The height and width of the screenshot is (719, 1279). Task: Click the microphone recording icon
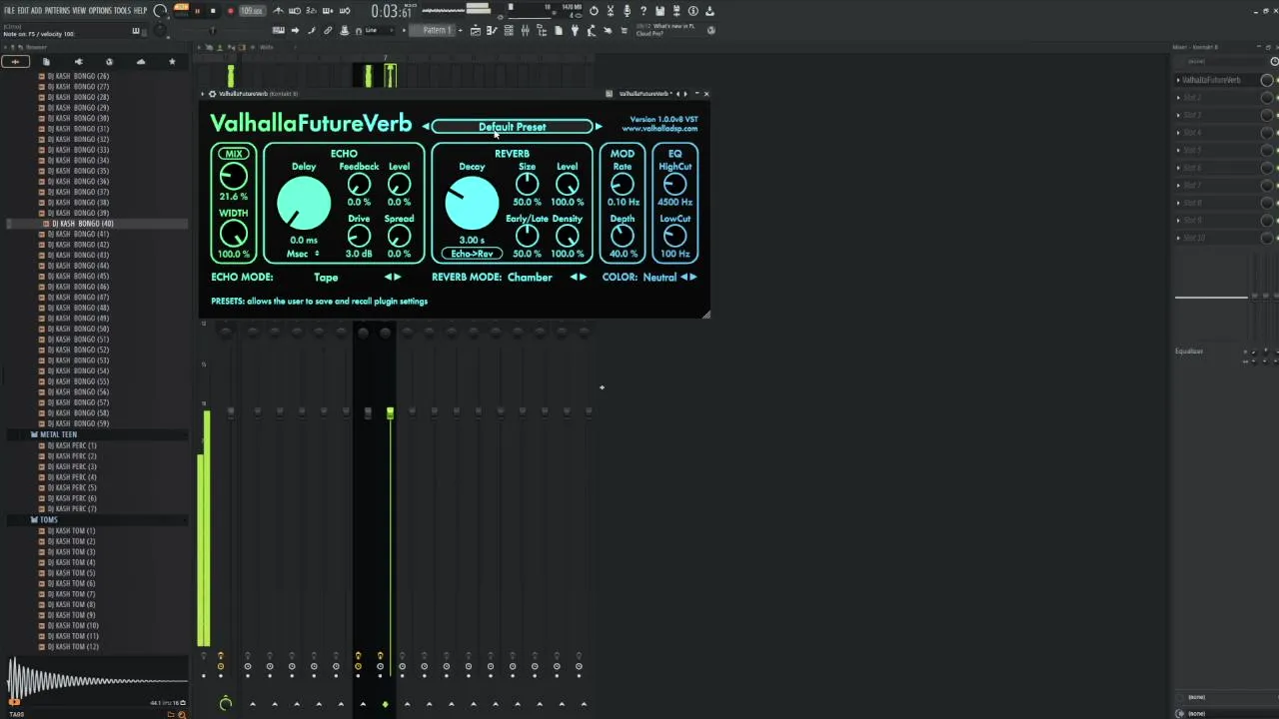[x=628, y=11]
